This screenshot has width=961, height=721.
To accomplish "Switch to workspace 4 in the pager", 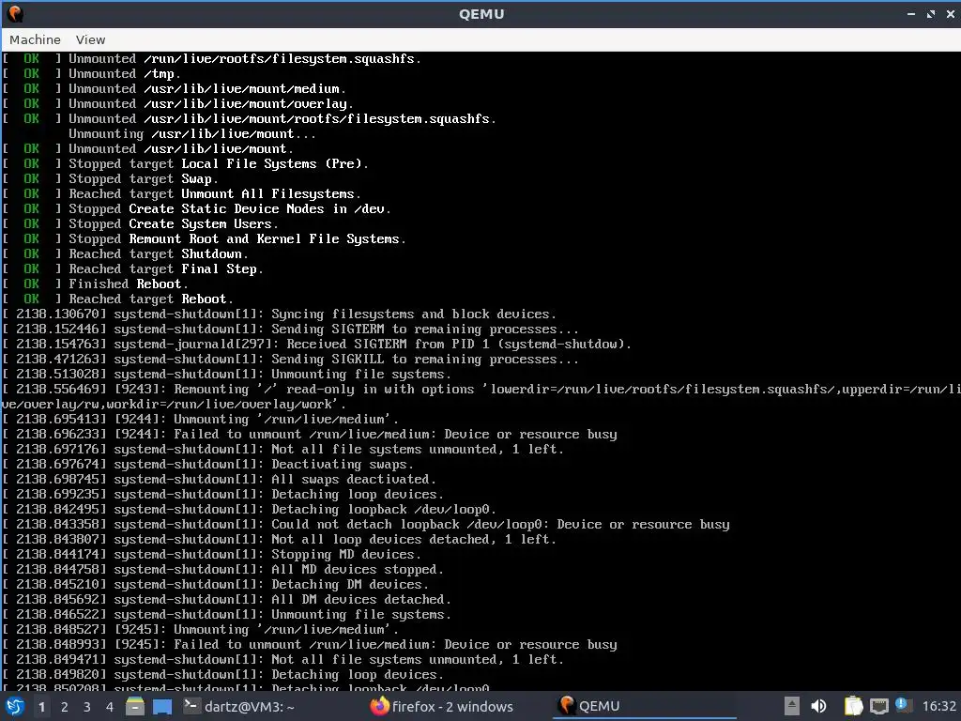I will tap(110, 707).
